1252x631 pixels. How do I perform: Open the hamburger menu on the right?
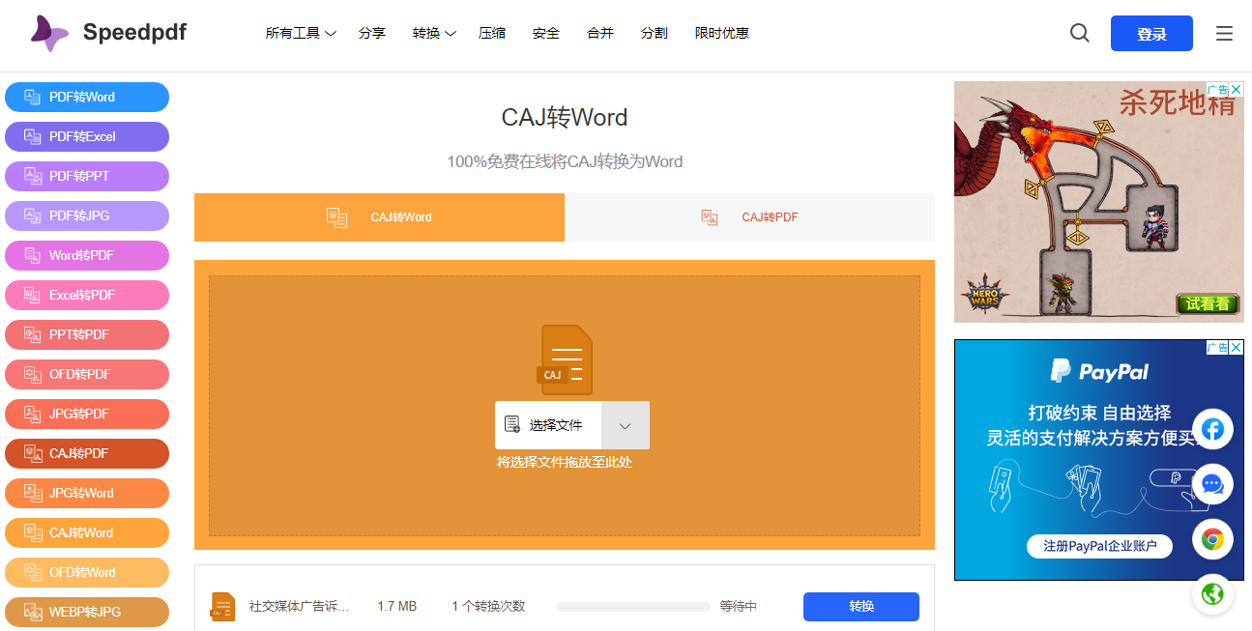[x=1224, y=32]
